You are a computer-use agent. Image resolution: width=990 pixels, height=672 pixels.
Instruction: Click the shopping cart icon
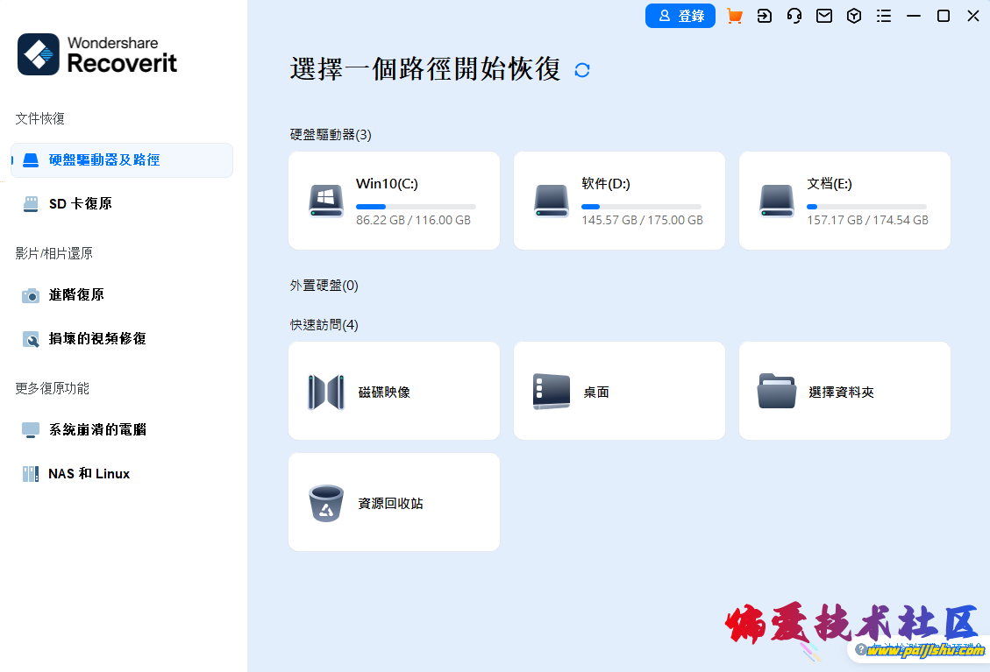pos(735,16)
